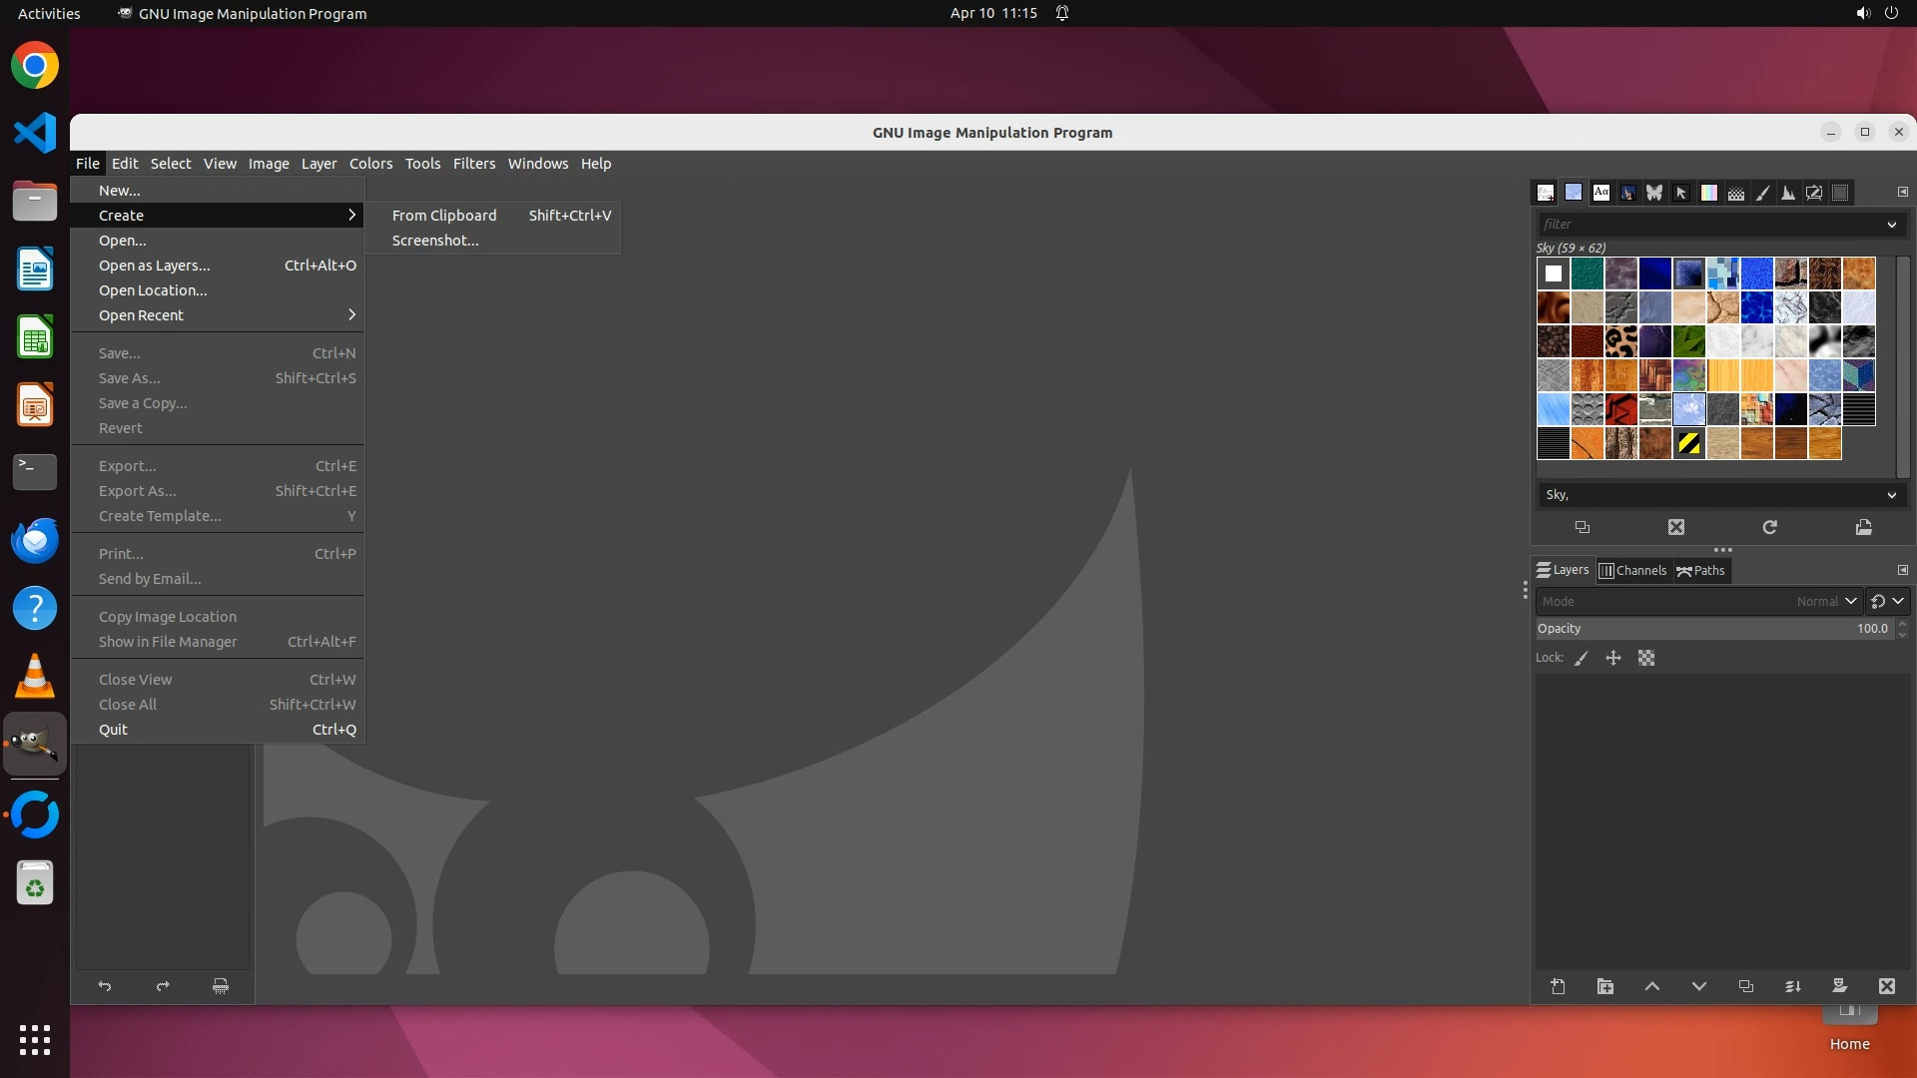This screenshot has width=1917, height=1078.
Task: Click the Merge down layer icon
Action: (1792, 986)
